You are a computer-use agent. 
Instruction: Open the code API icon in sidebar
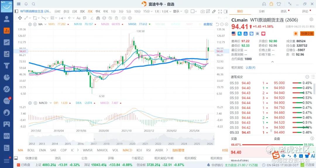(x=6, y=136)
